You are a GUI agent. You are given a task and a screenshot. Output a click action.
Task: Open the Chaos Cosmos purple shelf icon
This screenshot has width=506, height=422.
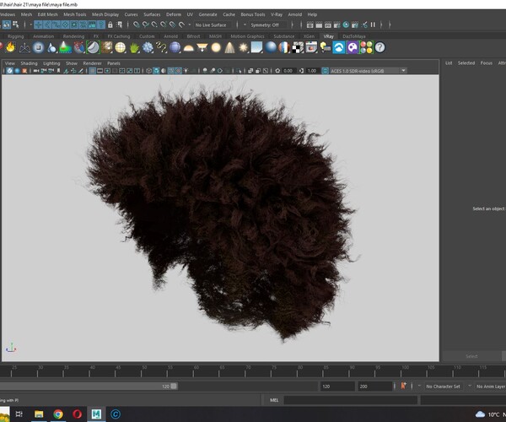pos(353,47)
